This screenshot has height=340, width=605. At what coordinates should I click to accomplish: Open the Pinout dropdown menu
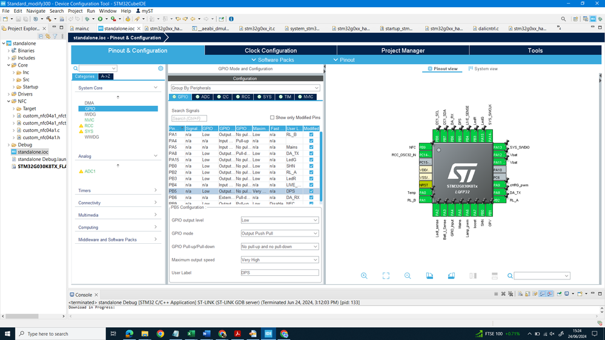[x=344, y=60]
